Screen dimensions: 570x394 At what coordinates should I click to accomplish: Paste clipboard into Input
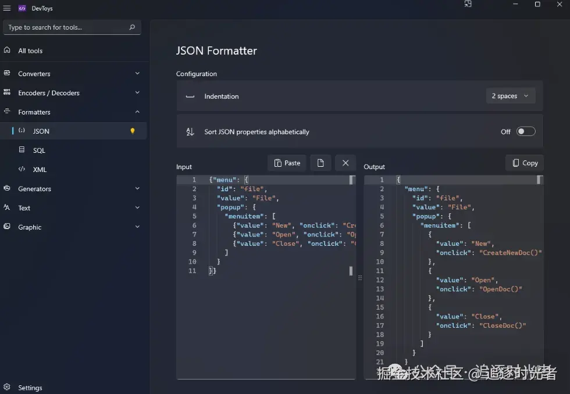(287, 163)
